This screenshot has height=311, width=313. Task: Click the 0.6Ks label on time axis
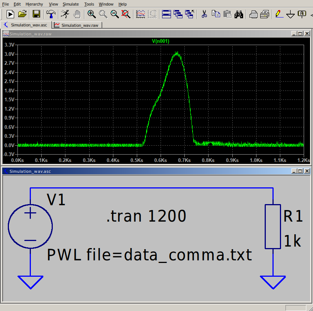[161, 160]
